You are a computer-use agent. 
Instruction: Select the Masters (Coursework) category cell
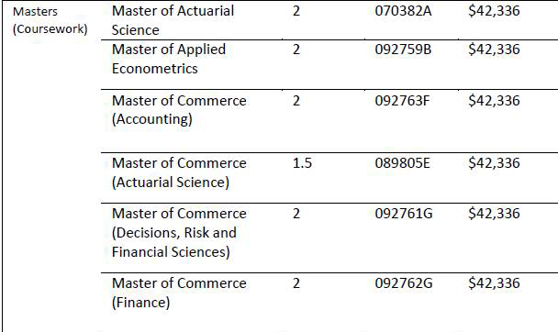pos(50,20)
